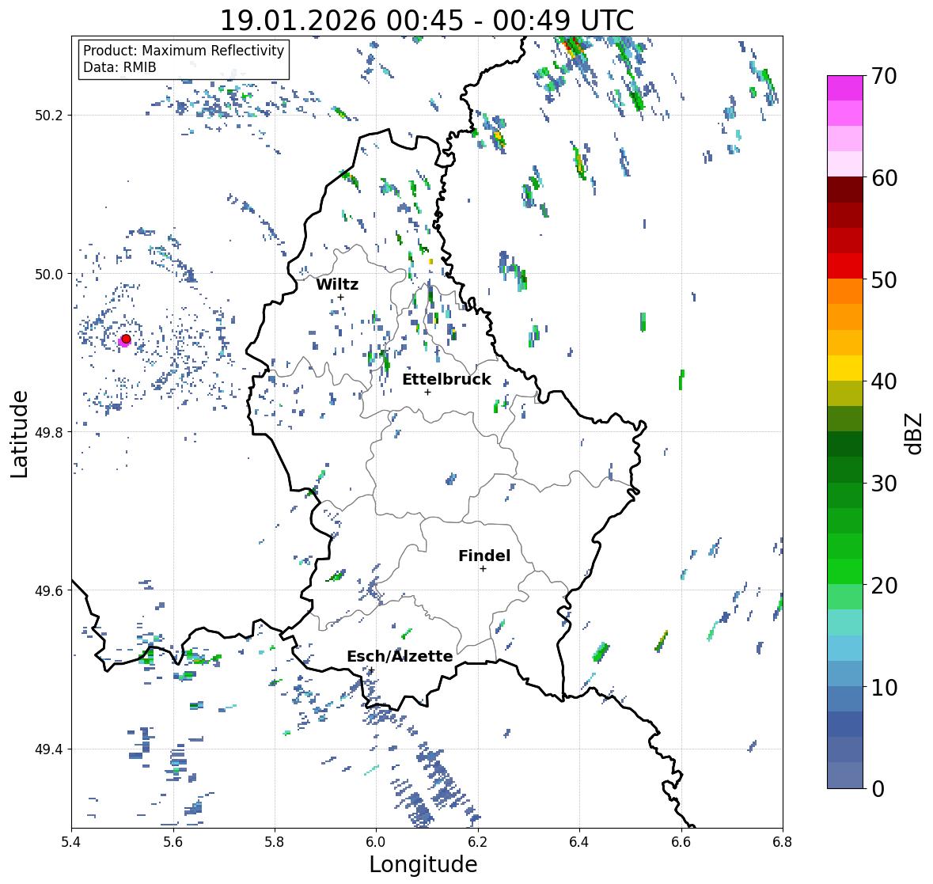
Task: Click the 50.2 latitude tick label
Action: click(48, 116)
